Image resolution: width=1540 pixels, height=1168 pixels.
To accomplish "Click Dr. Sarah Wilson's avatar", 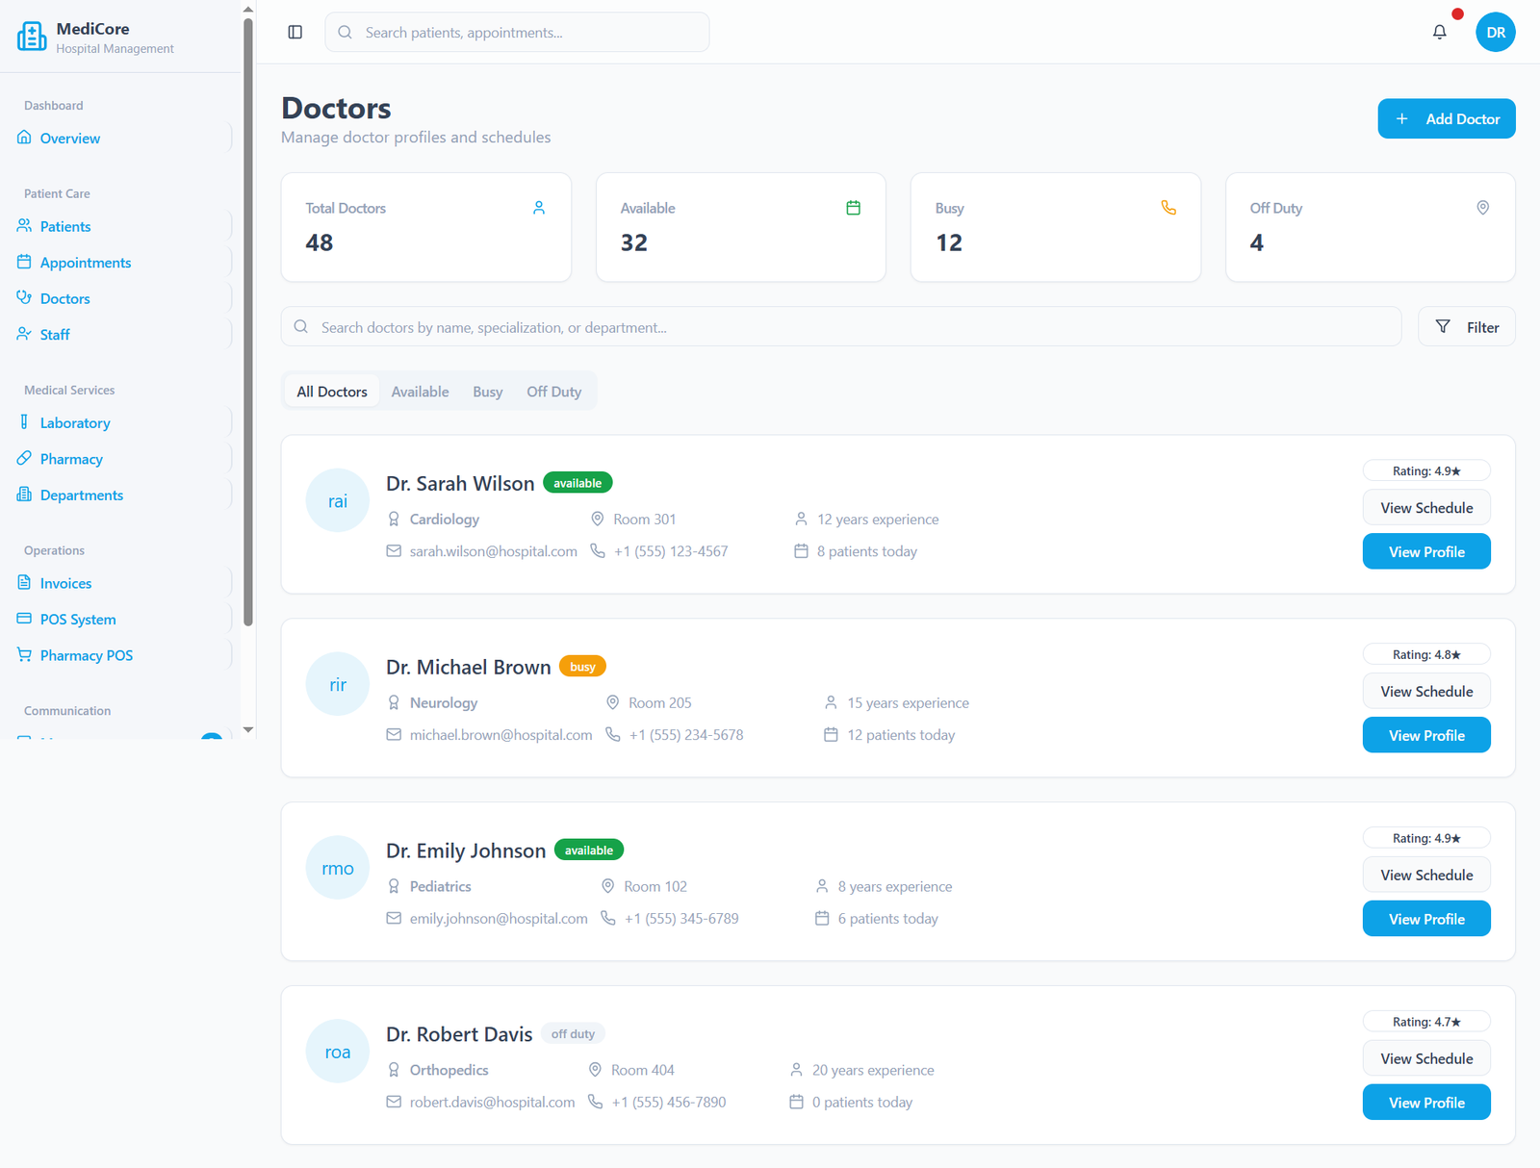I will [x=337, y=500].
